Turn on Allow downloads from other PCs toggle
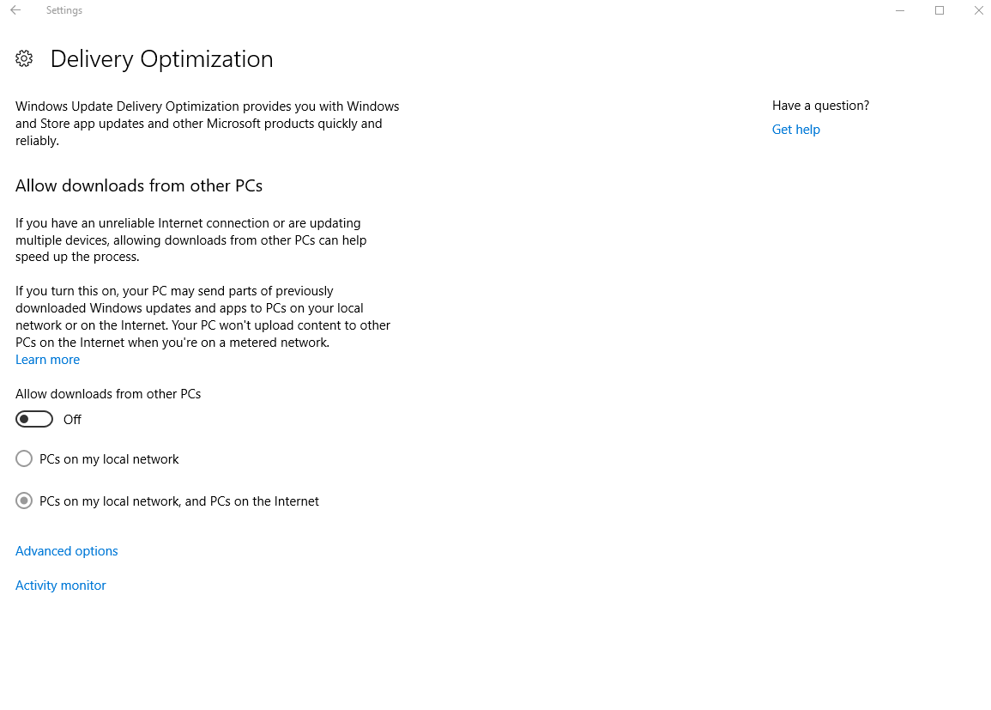Screen dimensions: 991x710 [x=34, y=419]
